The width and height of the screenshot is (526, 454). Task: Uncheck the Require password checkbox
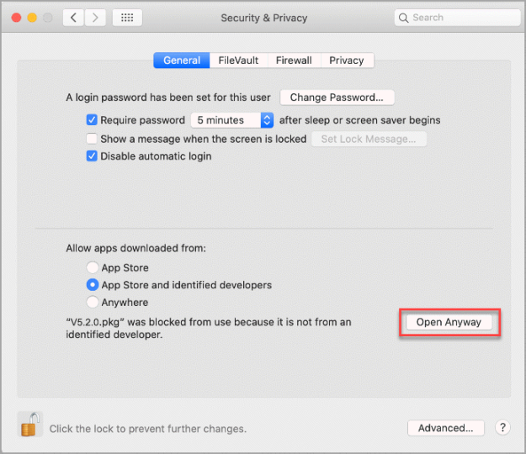tap(92, 120)
